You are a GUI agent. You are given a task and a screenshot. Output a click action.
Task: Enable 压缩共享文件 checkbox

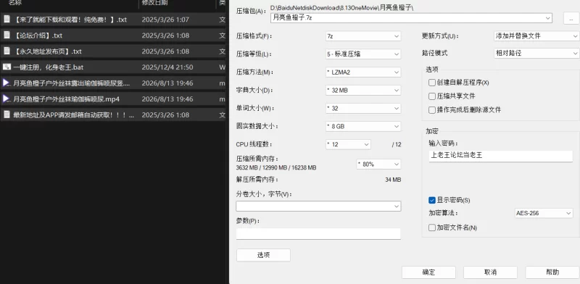click(x=431, y=96)
